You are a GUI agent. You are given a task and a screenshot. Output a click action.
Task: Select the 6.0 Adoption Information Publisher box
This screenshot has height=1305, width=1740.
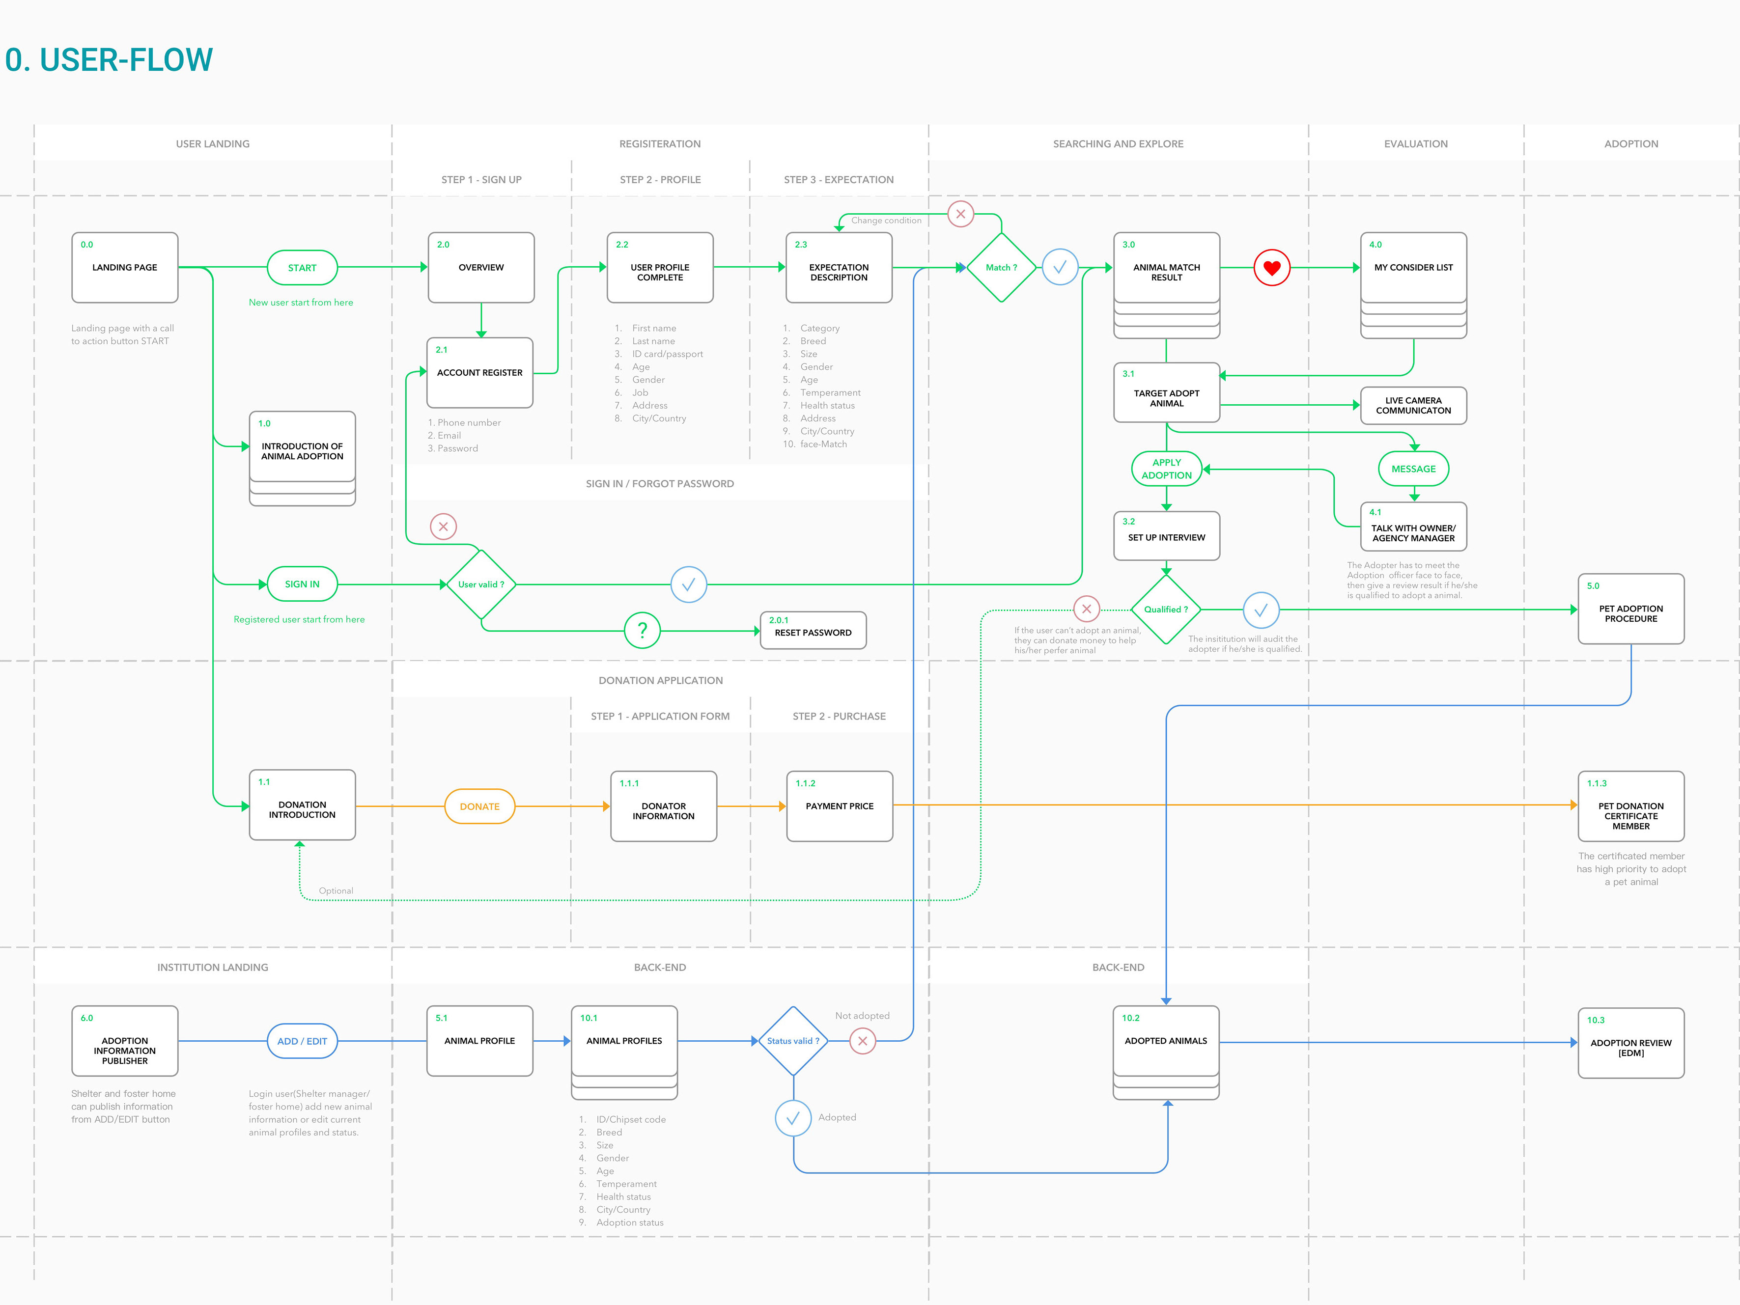(x=125, y=1041)
